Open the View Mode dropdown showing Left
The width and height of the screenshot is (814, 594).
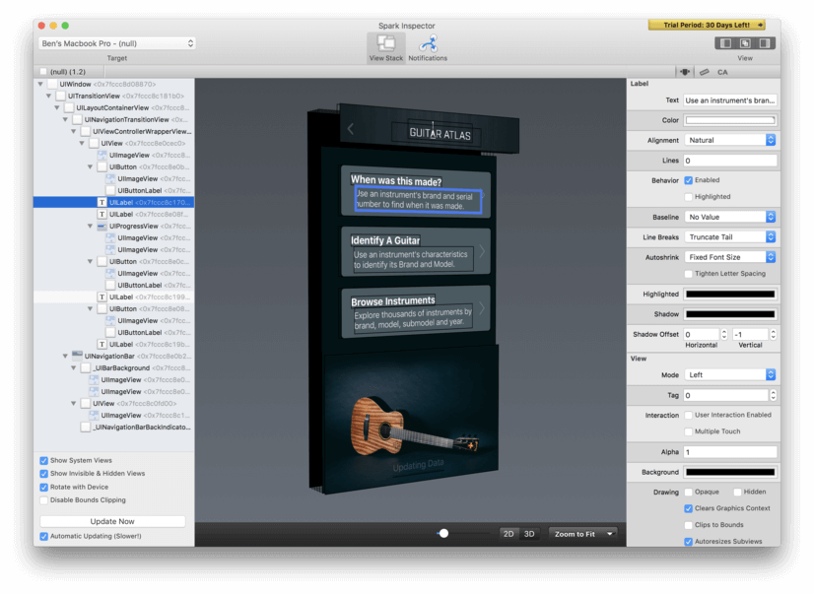tap(730, 375)
